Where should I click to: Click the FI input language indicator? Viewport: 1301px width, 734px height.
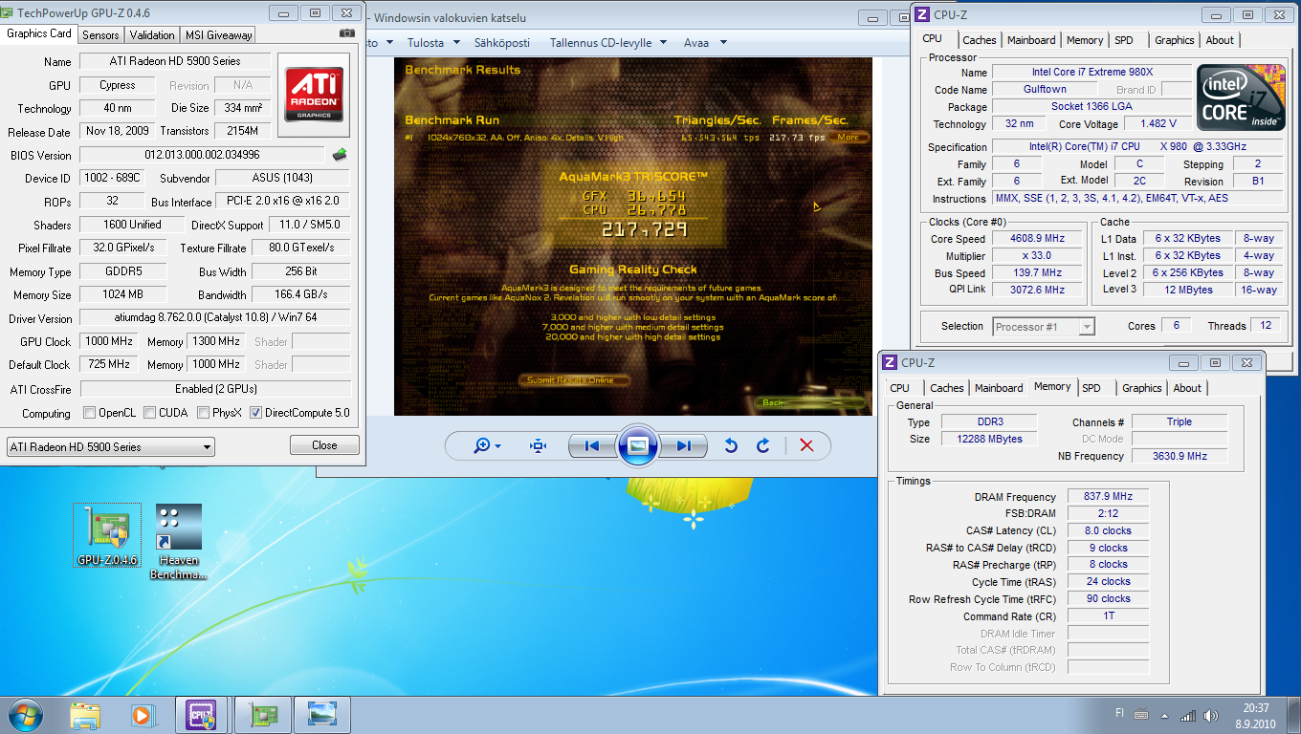point(1120,713)
